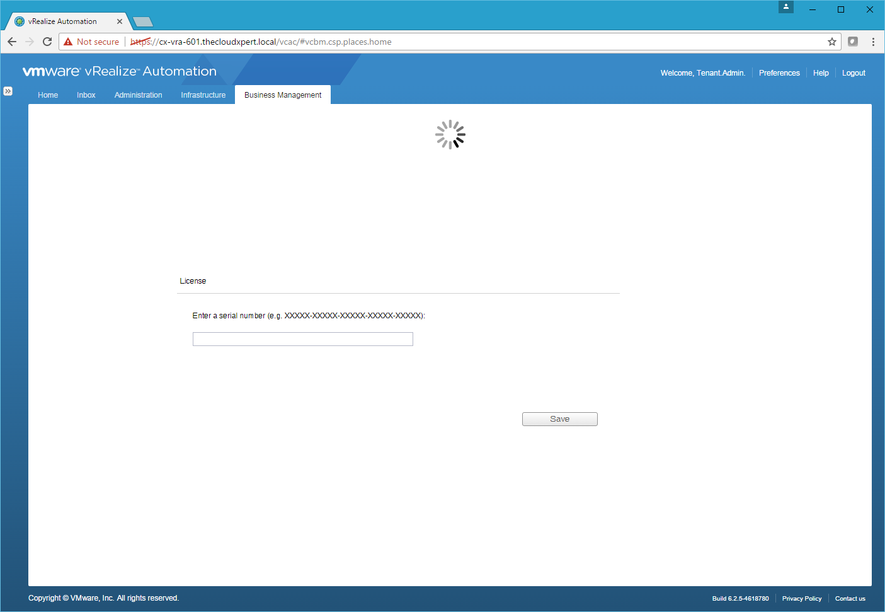Reload the page with refresh icon

click(47, 42)
